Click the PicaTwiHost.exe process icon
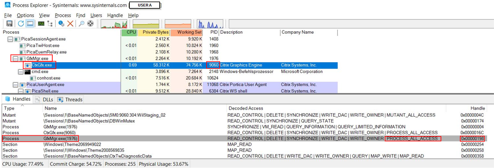Screen dimensions: 494x168 (22, 46)
